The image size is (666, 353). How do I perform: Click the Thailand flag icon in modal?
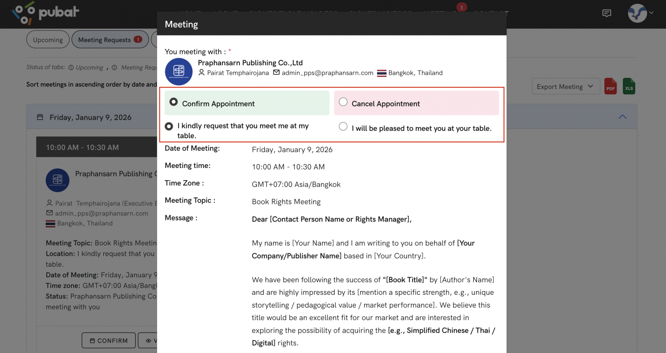point(382,73)
